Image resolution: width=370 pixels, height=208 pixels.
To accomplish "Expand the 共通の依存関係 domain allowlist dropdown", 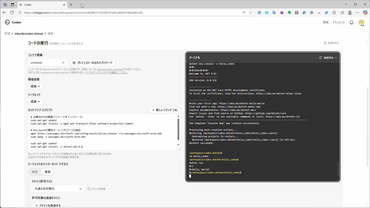I will pyautogui.click(x=58, y=189).
